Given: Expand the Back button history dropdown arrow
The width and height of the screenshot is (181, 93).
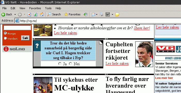Looking at the screenshot, I should point(15,14).
